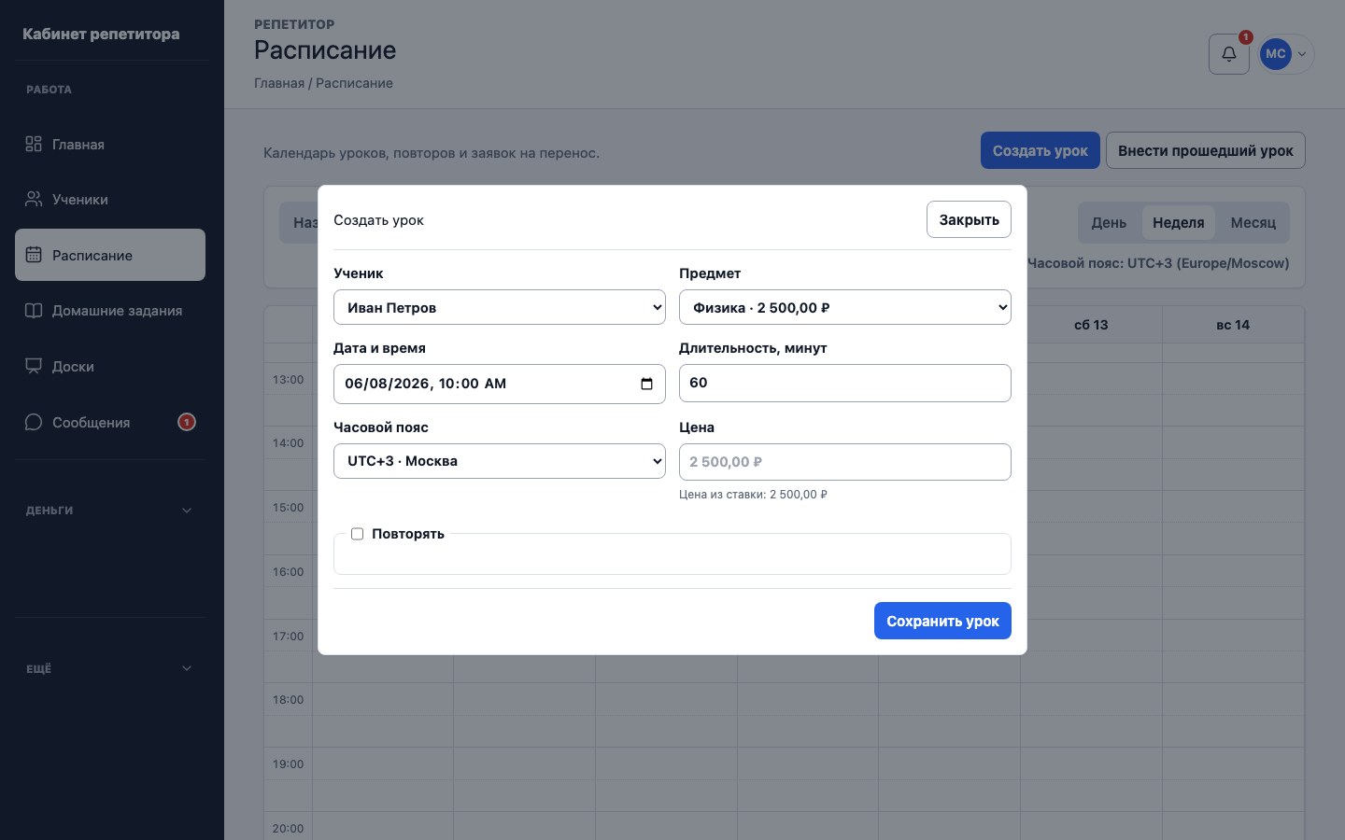
Task: Open notifications bell icon
Action: coord(1229,54)
